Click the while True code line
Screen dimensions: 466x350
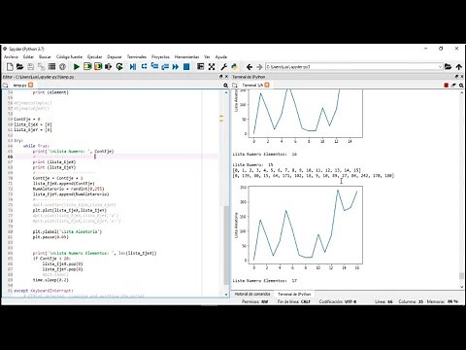36,146
